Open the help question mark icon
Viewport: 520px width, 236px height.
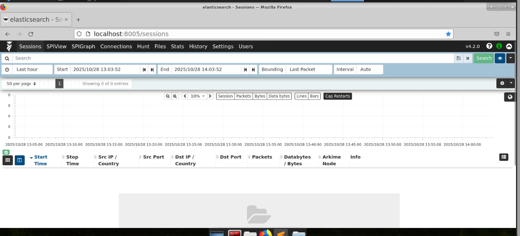coord(489,46)
